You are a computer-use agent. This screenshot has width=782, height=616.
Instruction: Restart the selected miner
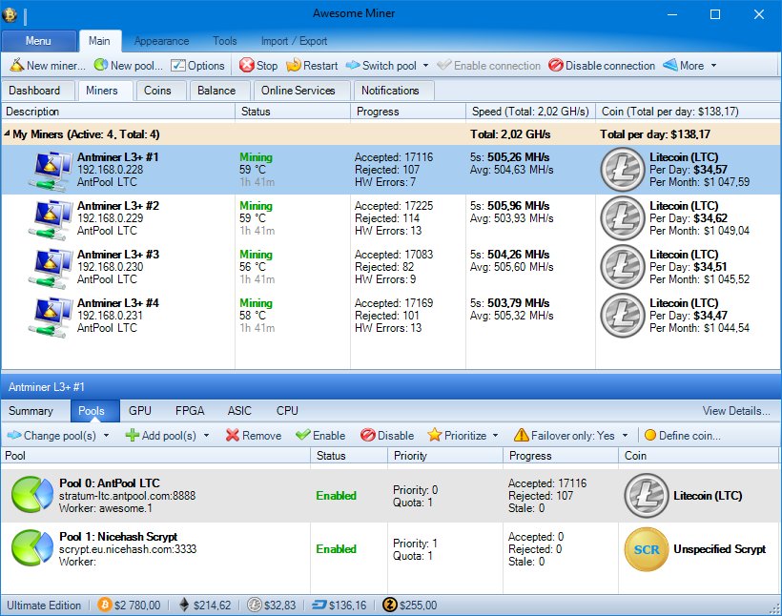coord(312,66)
